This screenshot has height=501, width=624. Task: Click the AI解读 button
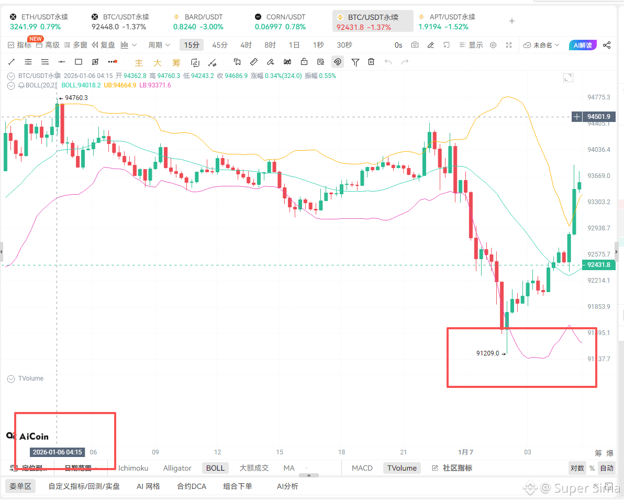(583, 45)
